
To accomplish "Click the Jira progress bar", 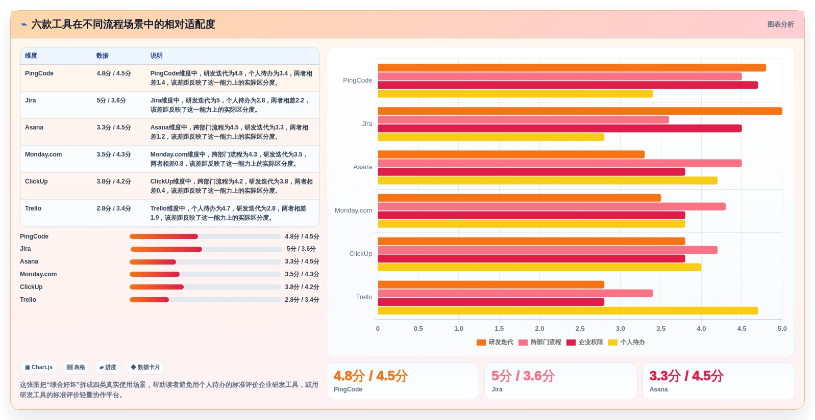I will pos(206,249).
